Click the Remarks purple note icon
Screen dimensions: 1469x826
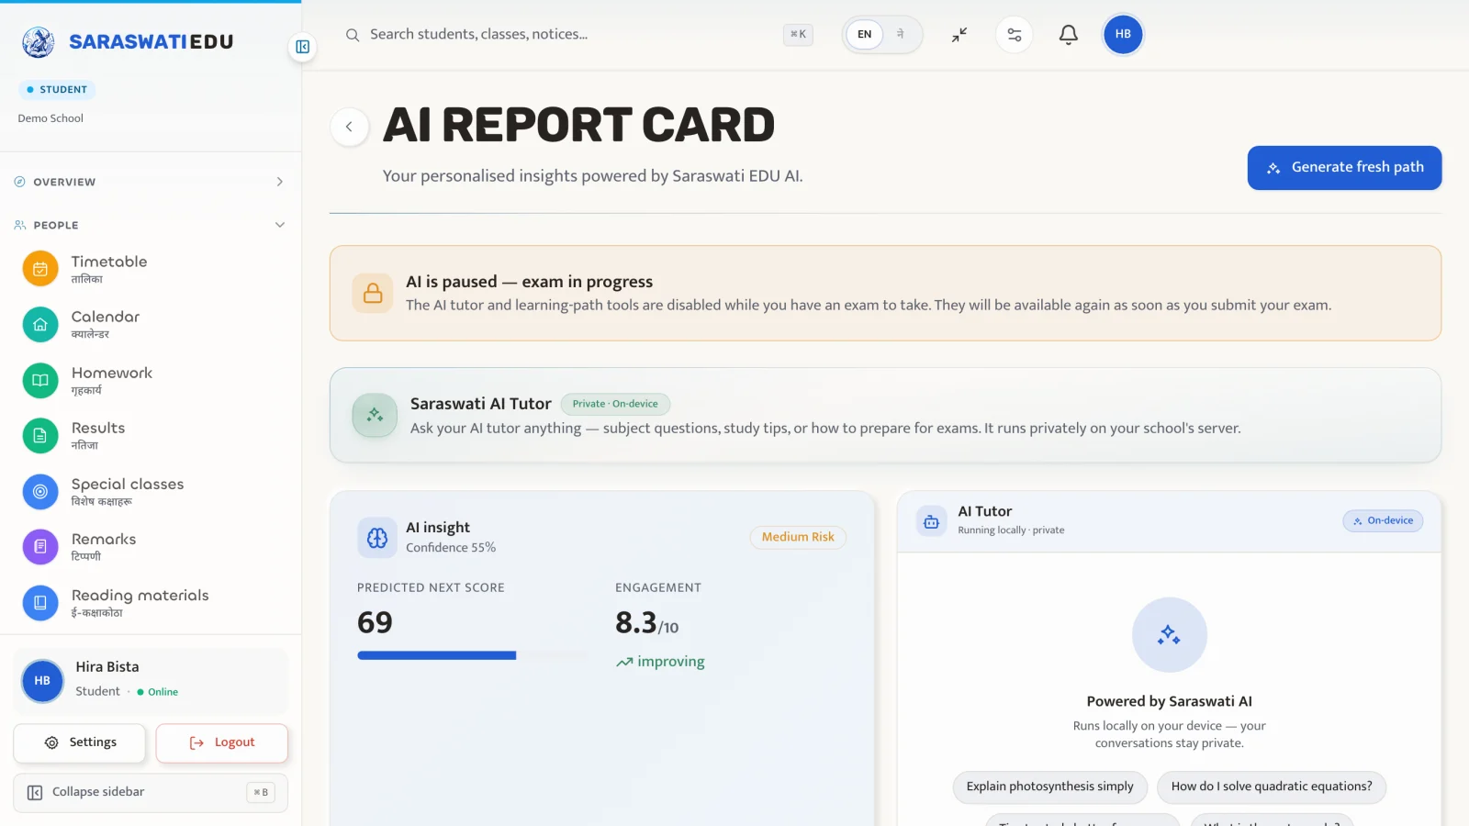coord(40,547)
